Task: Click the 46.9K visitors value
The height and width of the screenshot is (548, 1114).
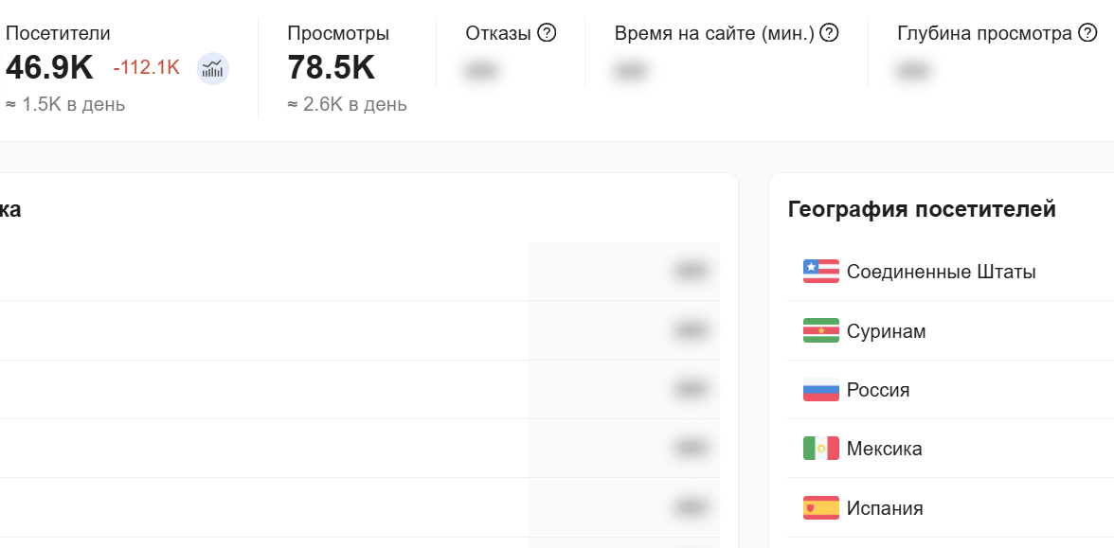Action: tap(49, 68)
